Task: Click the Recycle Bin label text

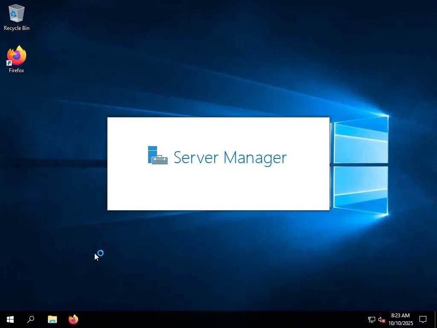Action: 17,28
